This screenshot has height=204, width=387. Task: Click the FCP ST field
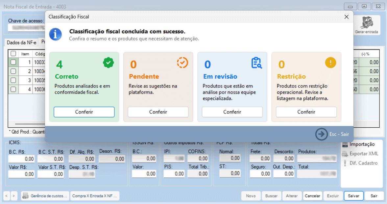click(x=230, y=173)
